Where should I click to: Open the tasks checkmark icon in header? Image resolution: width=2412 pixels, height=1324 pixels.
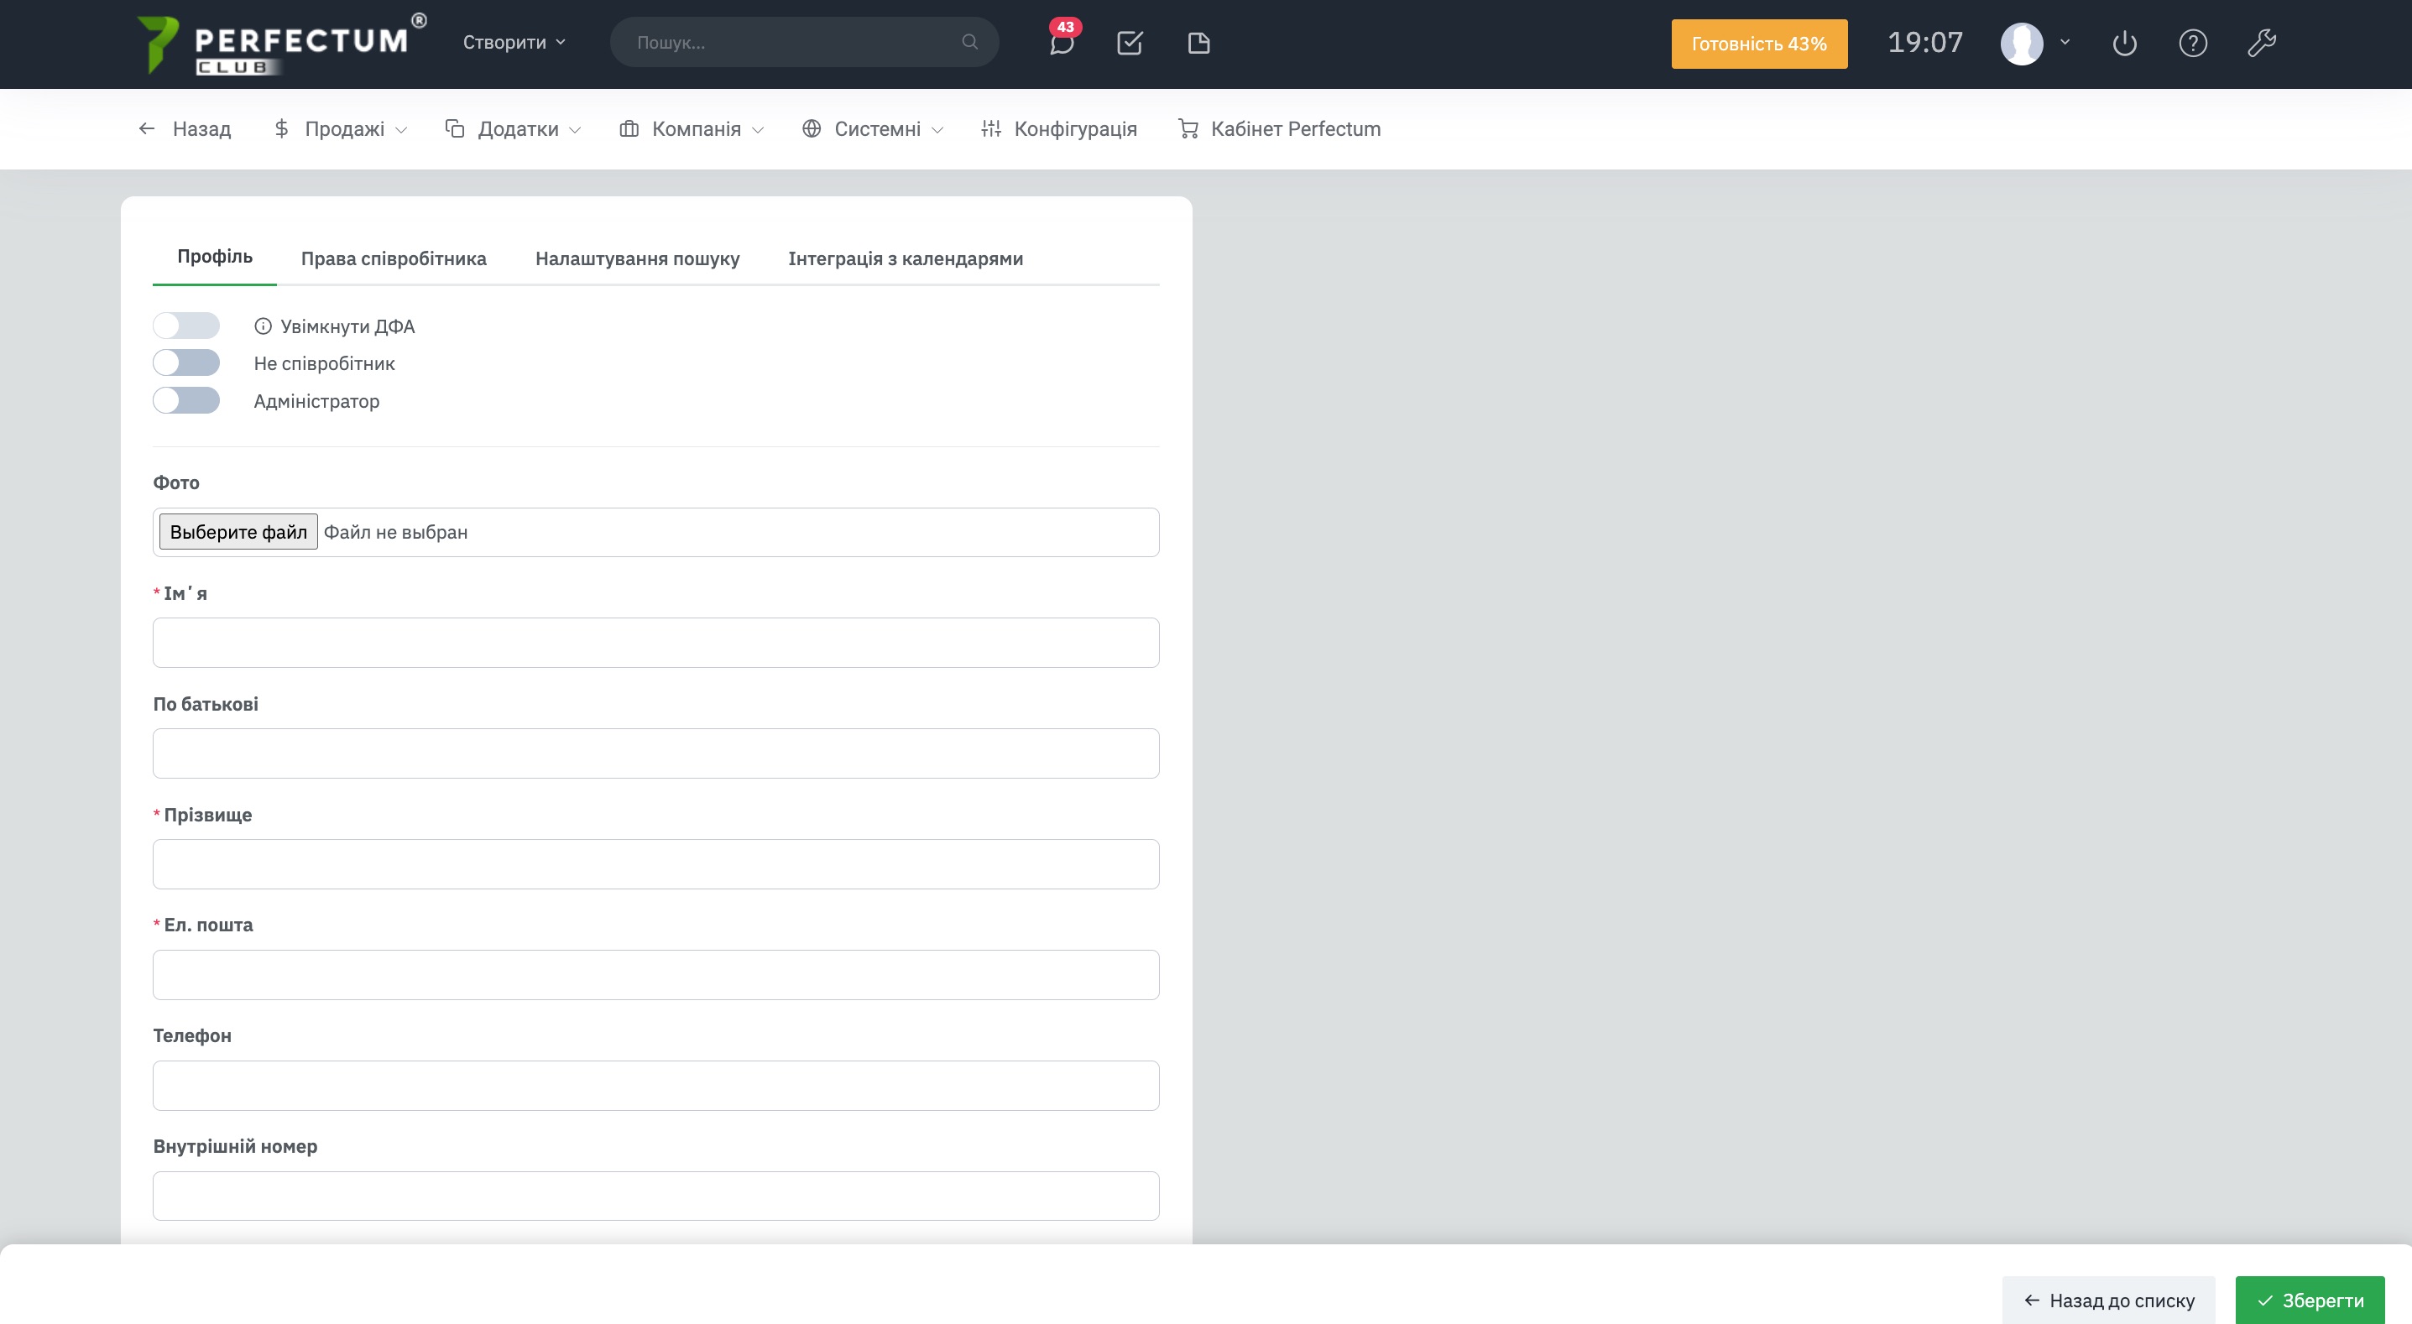(x=1130, y=43)
